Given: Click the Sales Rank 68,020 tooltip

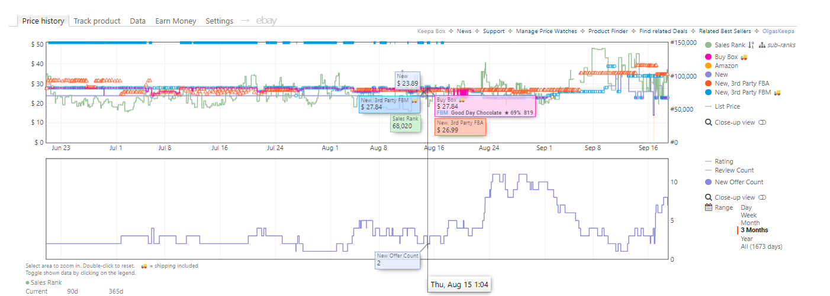Looking at the screenshot, I should tap(405, 122).
